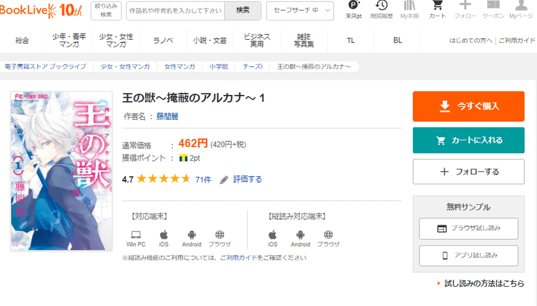Open ブラウザ試し読み free sample
Image resolution: width=537 pixels, height=306 pixels.
468,228
